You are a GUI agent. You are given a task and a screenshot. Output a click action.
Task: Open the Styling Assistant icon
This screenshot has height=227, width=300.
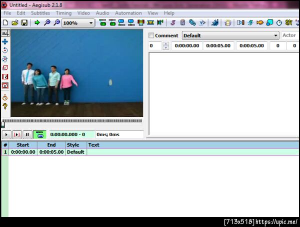point(250,23)
